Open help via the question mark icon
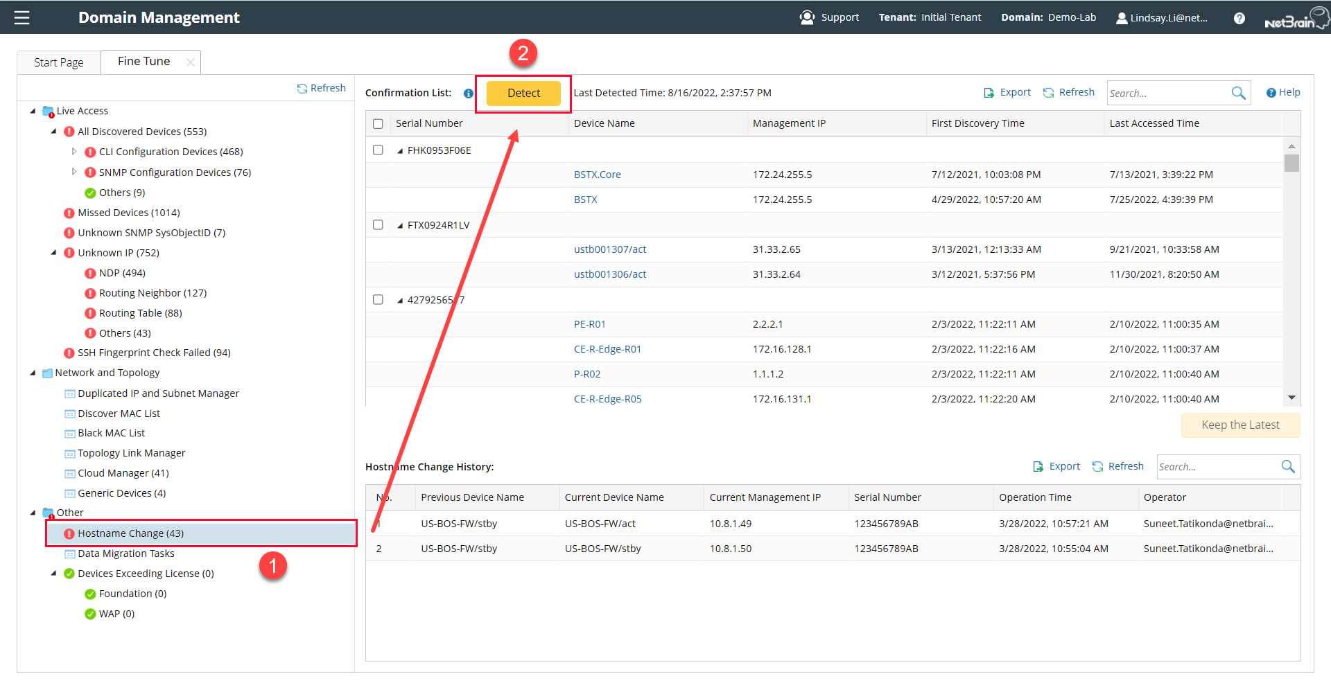The image size is (1331, 683). [x=1239, y=18]
